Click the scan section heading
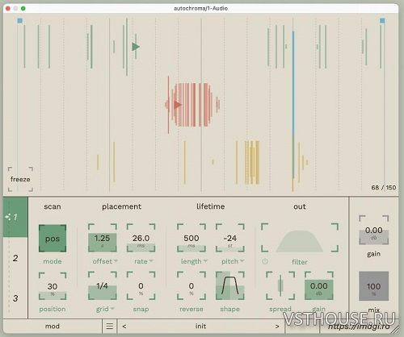The image size is (404, 337). (x=53, y=206)
